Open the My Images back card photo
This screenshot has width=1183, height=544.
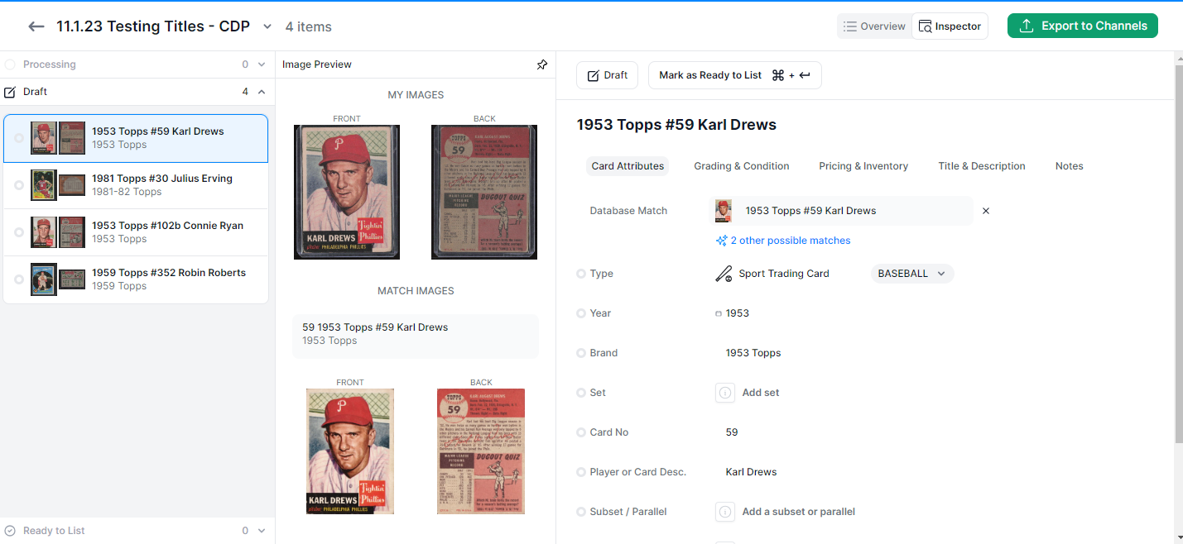pyautogui.click(x=484, y=192)
